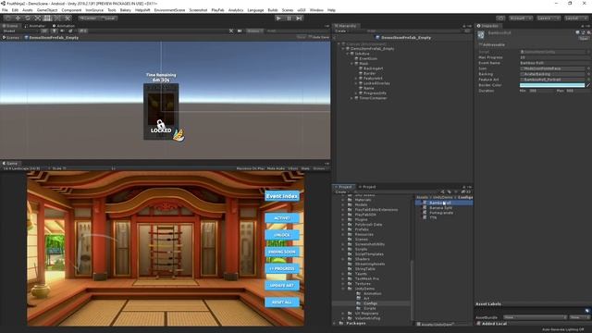Open the Window menu

coord(316,10)
